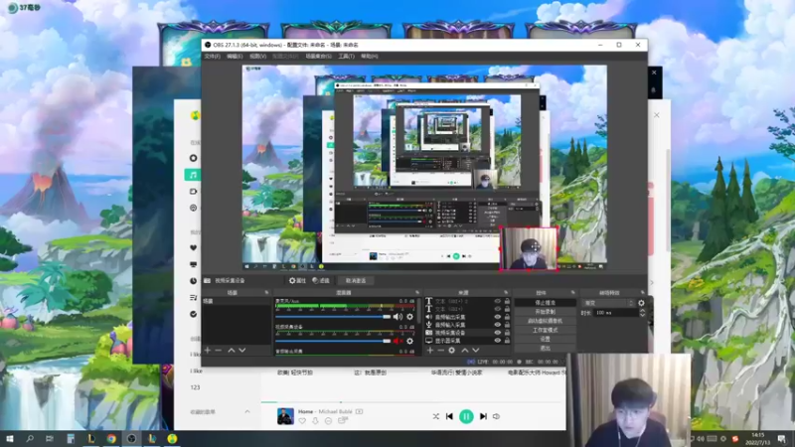The width and height of the screenshot is (795, 447).
Task: Hide the 音频输入采集 source
Action: tap(498, 325)
